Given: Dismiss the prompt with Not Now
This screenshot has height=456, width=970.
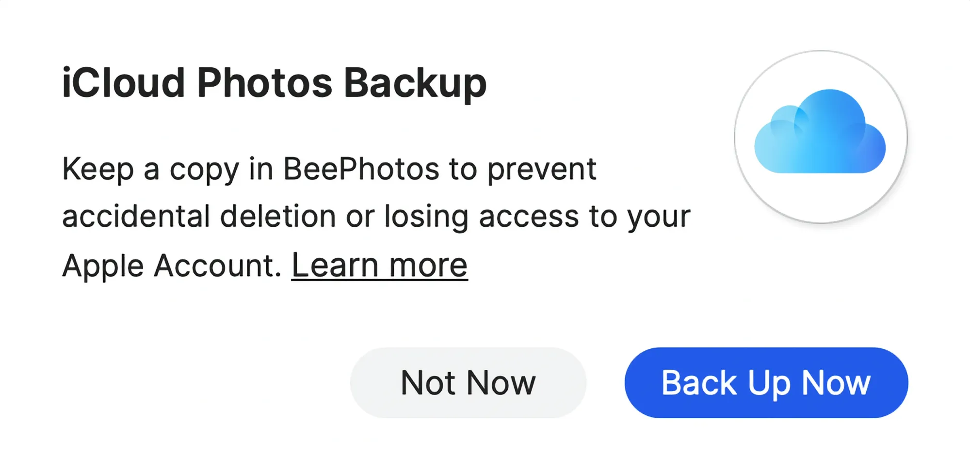Looking at the screenshot, I should [x=468, y=382].
